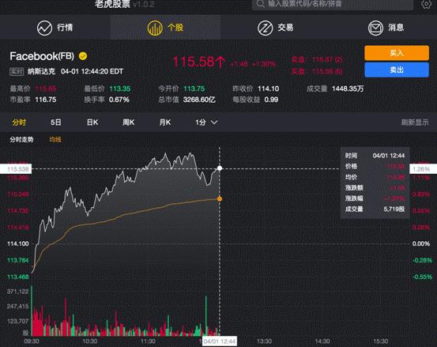Click the 市盈率 value 116.75

[46, 100]
